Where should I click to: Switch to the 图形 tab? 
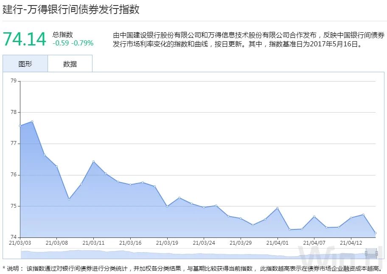click(25, 64)
